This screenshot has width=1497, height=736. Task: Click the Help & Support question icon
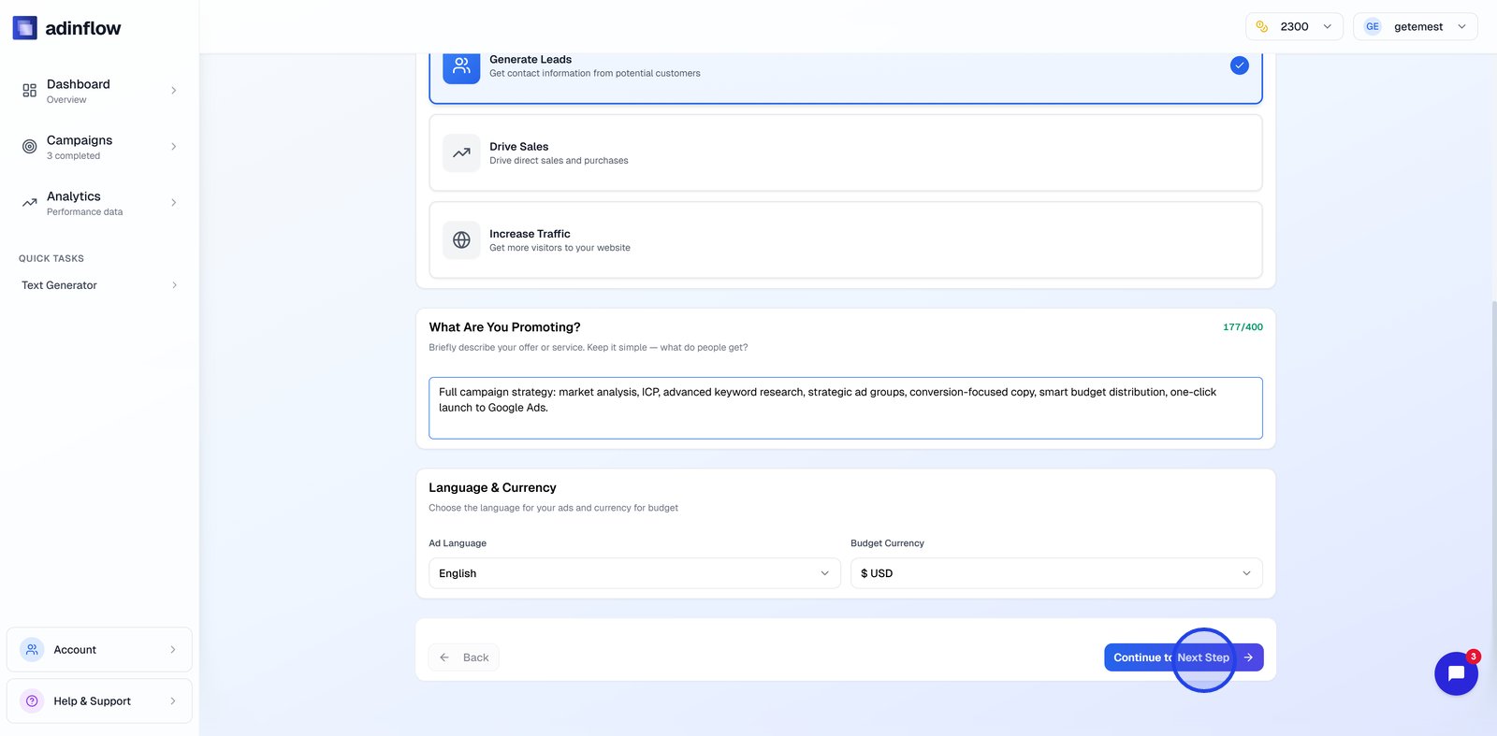tap(32, 701)
